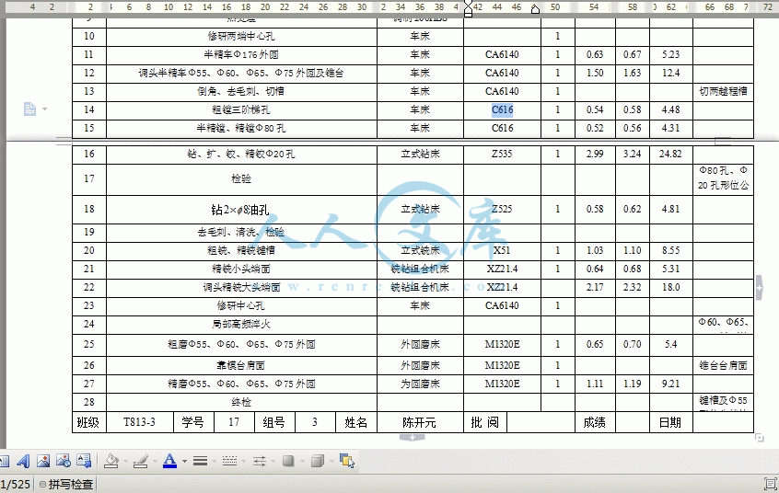Click the 终检 cell in row 28
This screenshot has width=779, height=493.
coord(241,402)
